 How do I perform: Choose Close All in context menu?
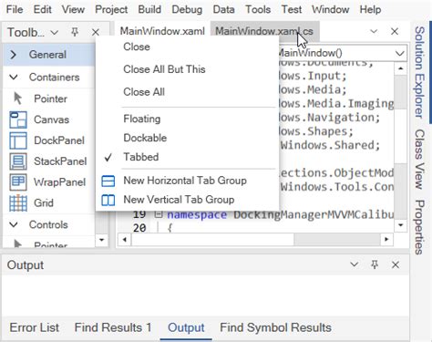(x=144, y=92)
